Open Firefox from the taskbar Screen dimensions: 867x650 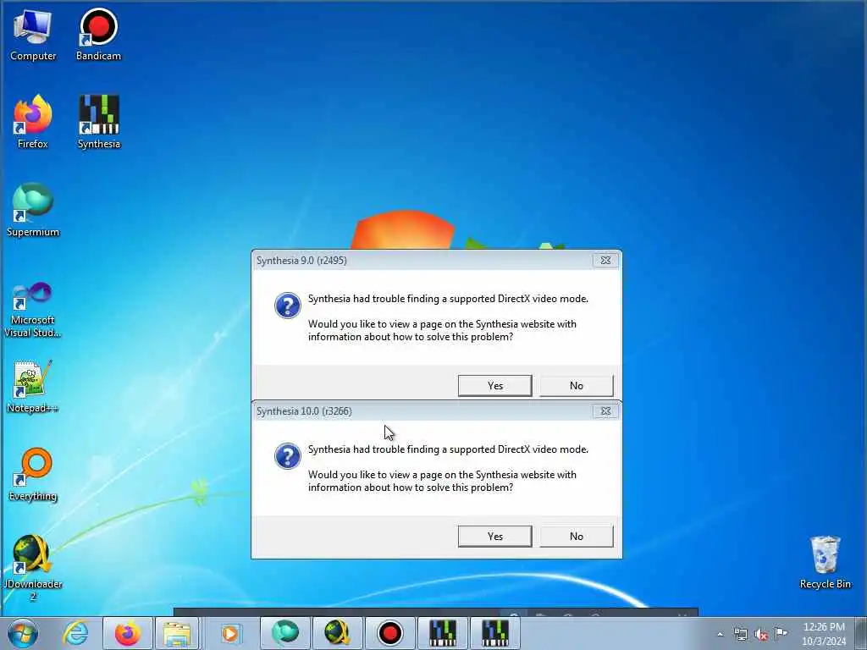click(x=128, y=633)
